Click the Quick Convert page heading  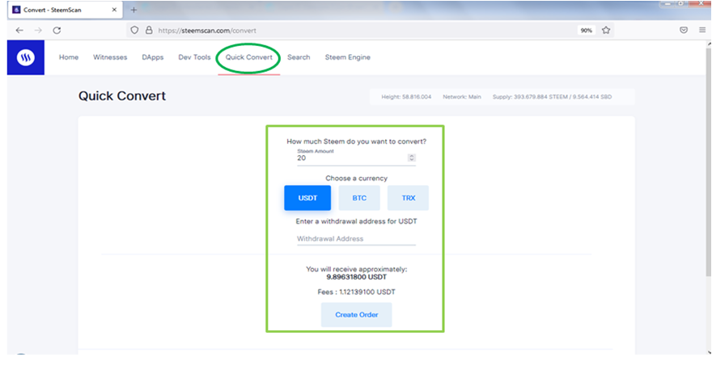pyautogui.click(x=122, y=96)
